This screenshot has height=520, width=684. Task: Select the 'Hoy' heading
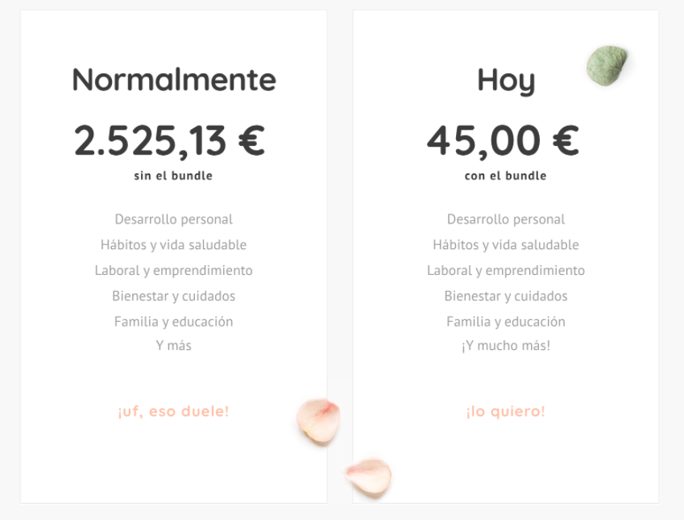coord(506,81)
